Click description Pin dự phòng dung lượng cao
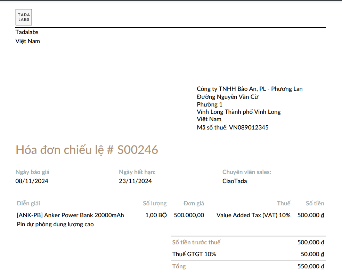 (x=55, y=224)
